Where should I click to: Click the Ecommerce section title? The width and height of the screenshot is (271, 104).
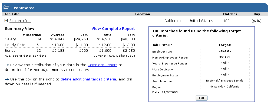click(x=23, y=8)
